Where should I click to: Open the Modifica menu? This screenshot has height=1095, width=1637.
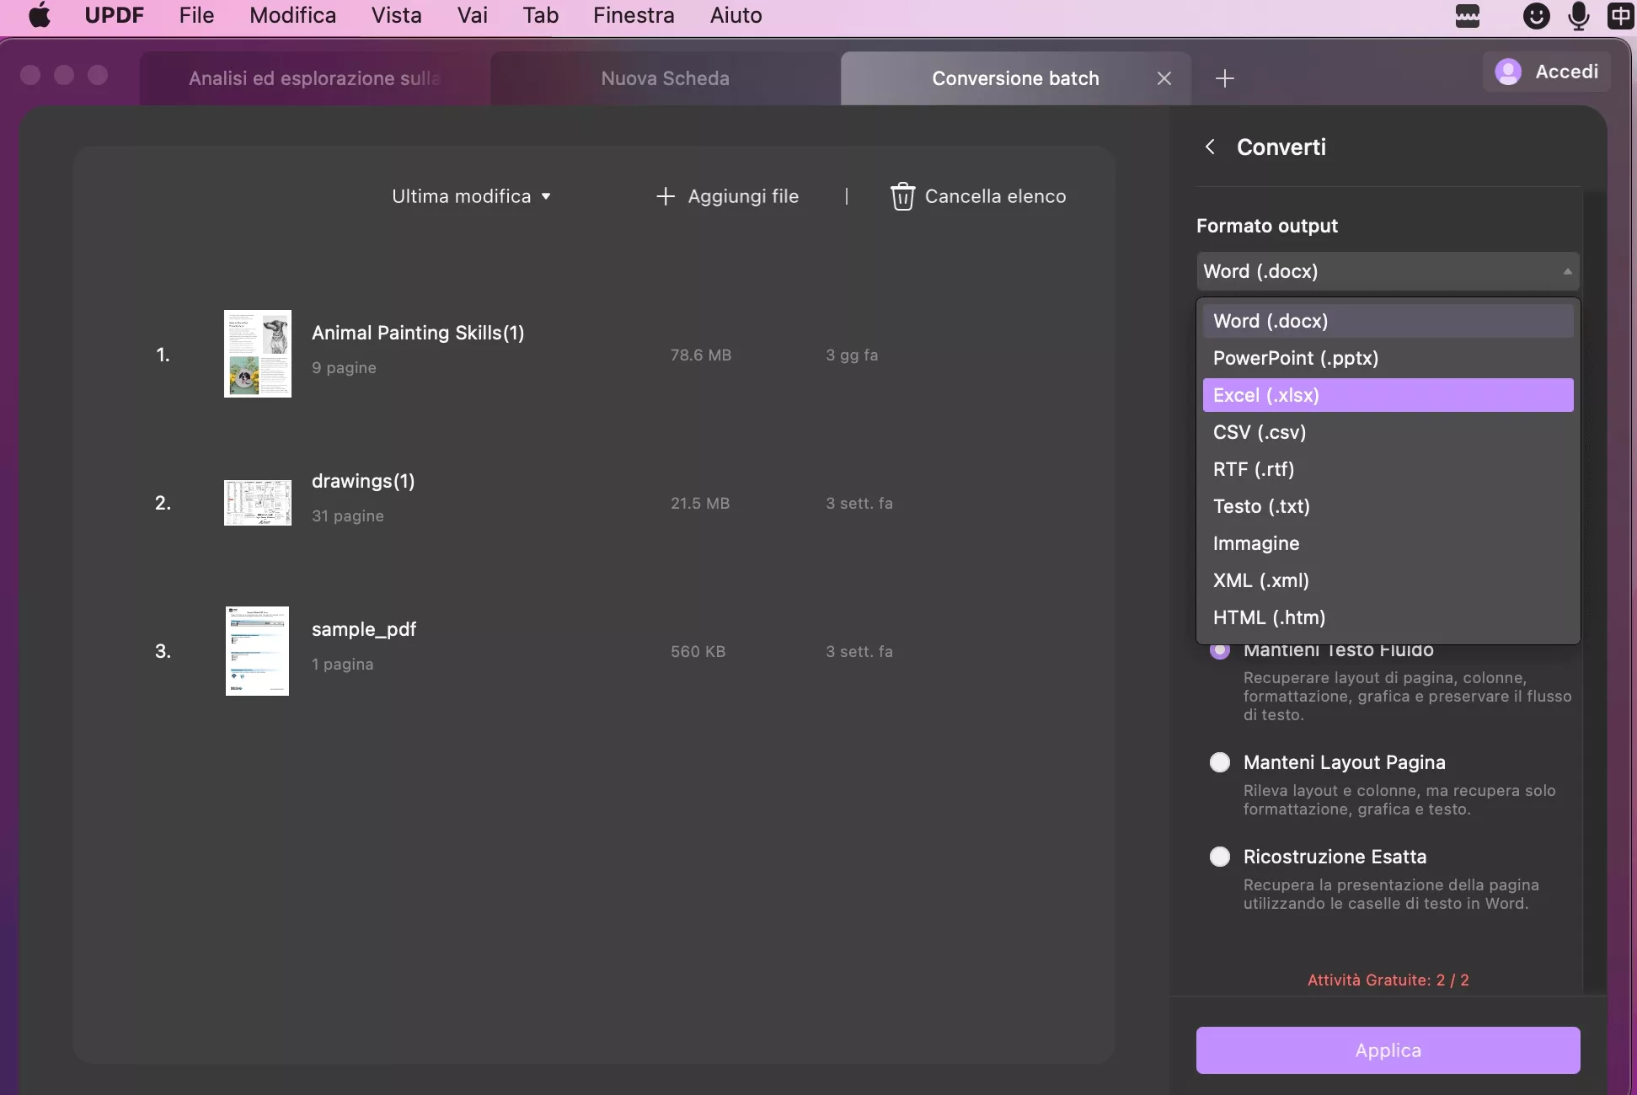[x=292, y=15]
